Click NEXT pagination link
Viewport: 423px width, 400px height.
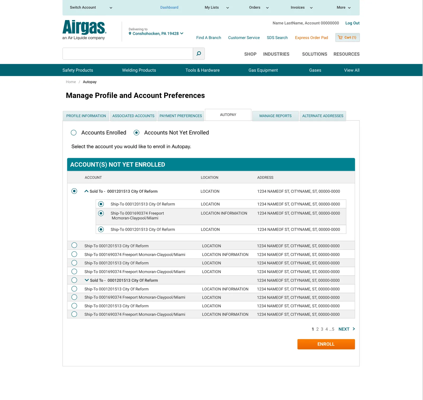point(344,329)
